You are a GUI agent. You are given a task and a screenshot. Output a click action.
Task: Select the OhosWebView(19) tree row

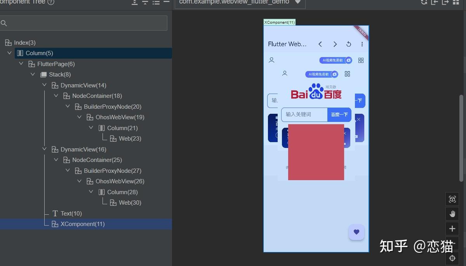point(86,117)
